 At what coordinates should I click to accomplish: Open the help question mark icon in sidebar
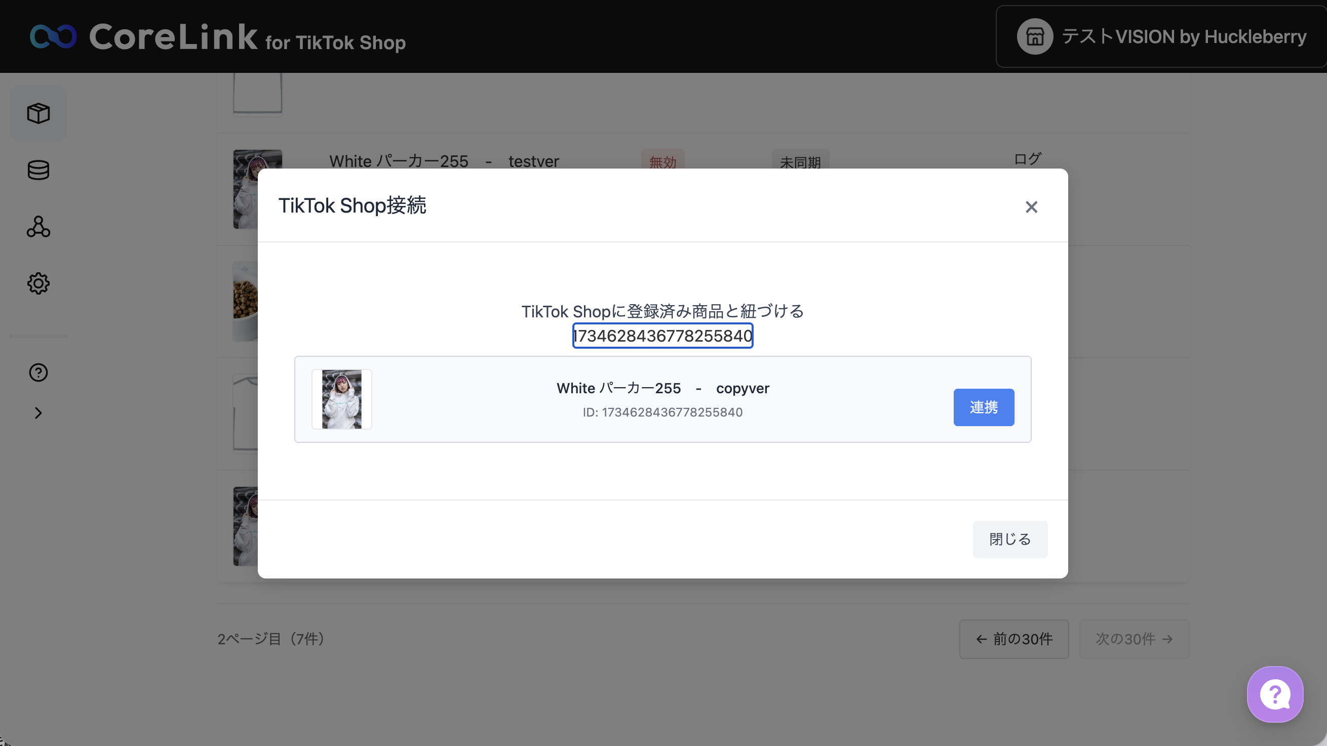pyautogui.click(x=38, y=372)
